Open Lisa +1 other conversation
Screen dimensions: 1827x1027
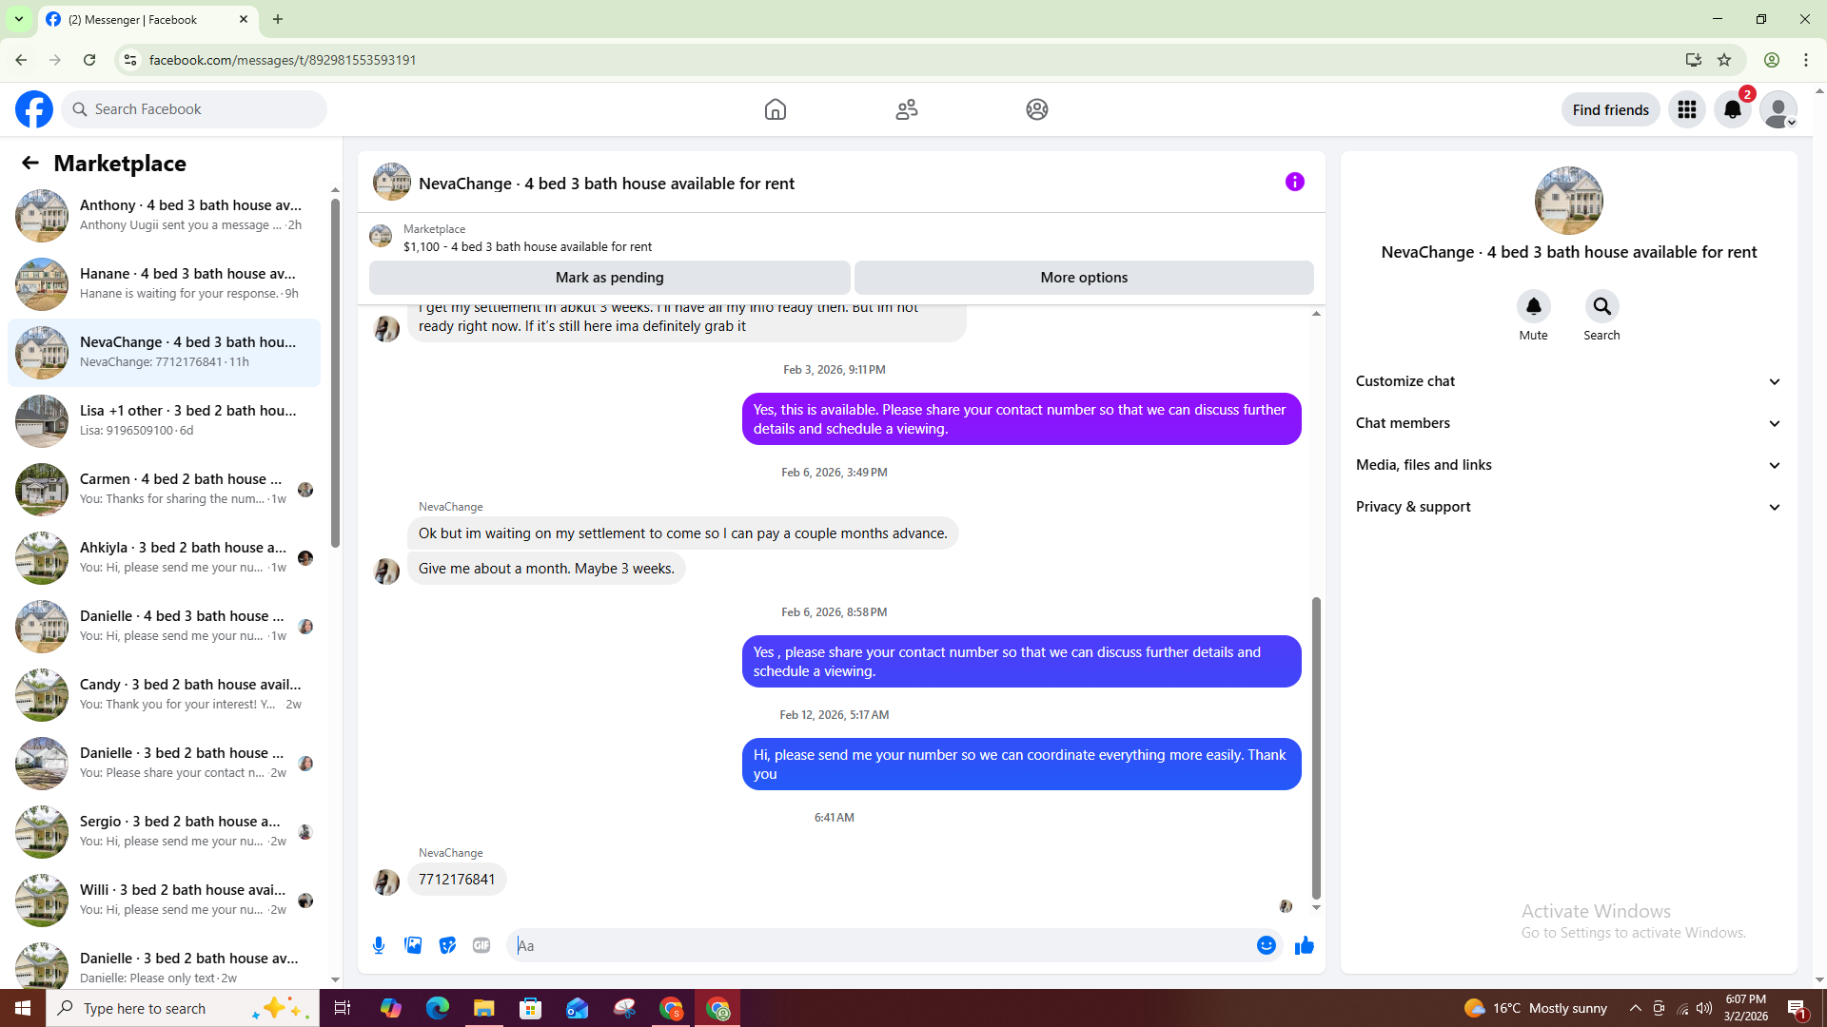165,420
